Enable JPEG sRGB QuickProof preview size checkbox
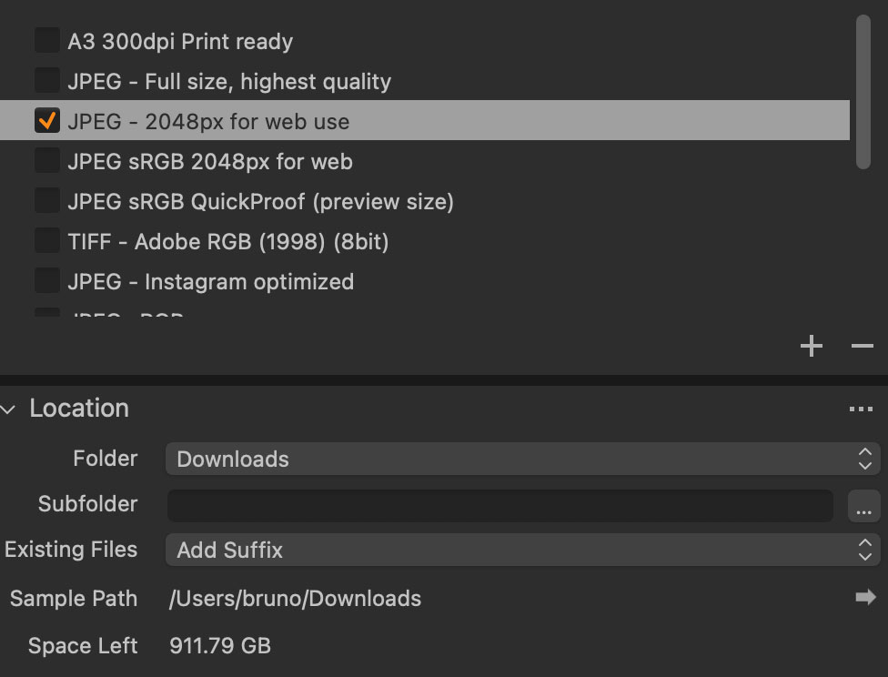Viewport: 888px width, 677px height. pos(47,201)
